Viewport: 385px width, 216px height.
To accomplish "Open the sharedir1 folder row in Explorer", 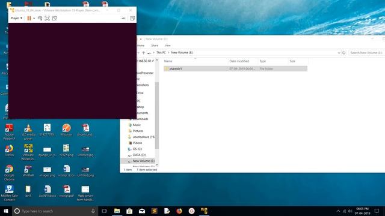I will point(235,69).
